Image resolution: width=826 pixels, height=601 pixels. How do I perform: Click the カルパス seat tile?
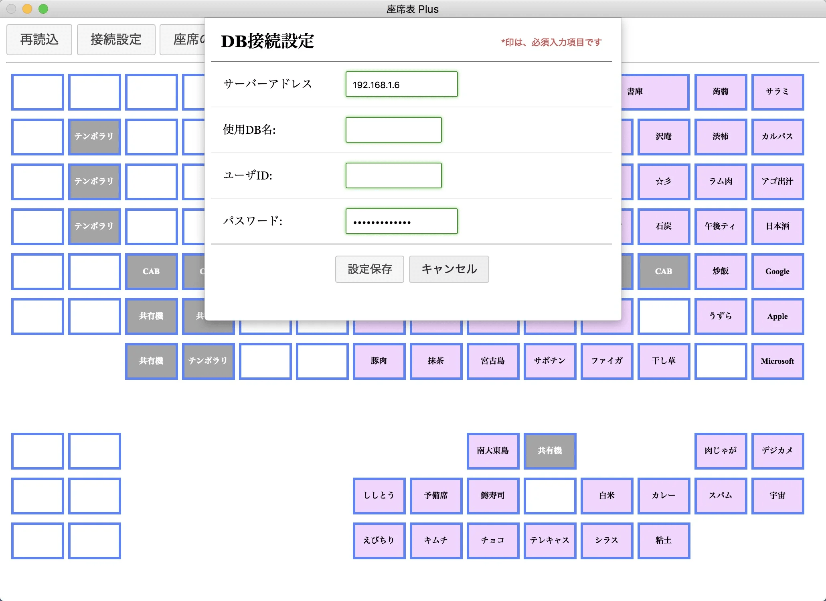(777, 137)
